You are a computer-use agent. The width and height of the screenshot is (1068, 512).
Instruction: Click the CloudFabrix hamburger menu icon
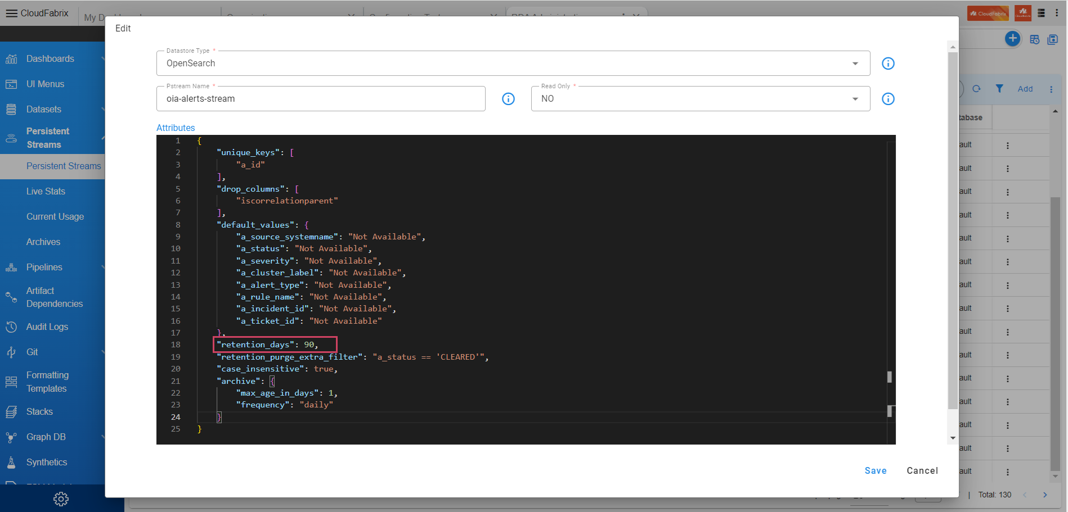click(x=11, y=13)
